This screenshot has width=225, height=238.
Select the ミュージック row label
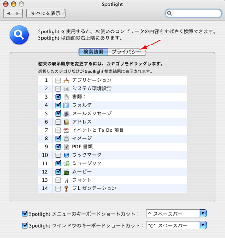click(87, 163)
